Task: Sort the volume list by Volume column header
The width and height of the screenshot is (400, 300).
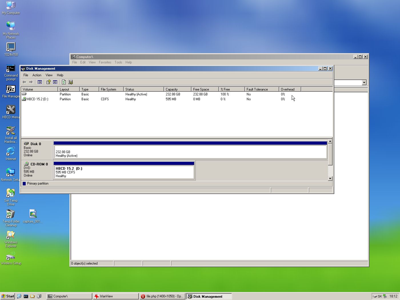Action: coord(39,89)
